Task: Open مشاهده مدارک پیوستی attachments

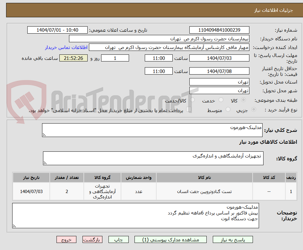Action: point(170,239)
